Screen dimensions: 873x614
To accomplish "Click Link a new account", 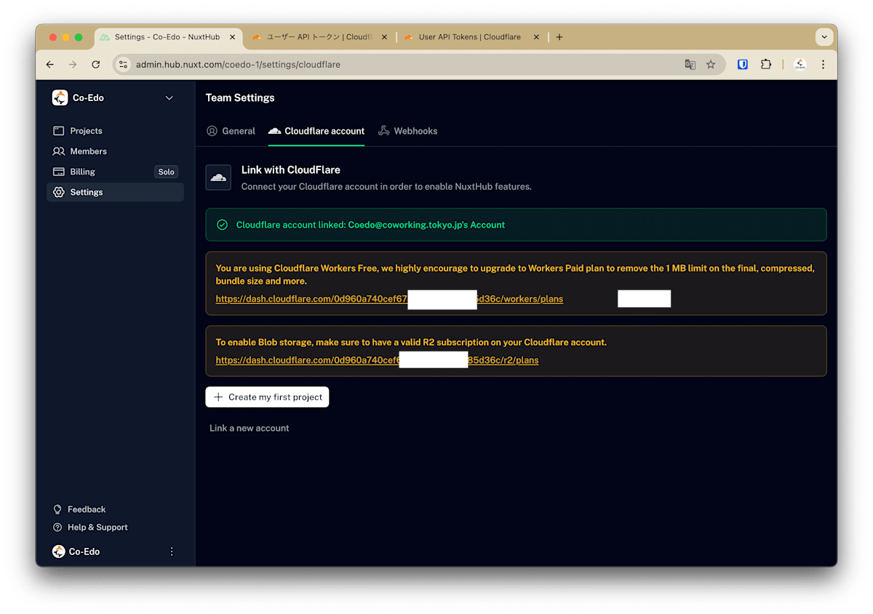I will point(250,428).
